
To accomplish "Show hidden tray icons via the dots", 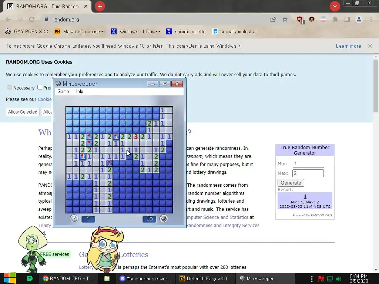I will coord(312,279).
